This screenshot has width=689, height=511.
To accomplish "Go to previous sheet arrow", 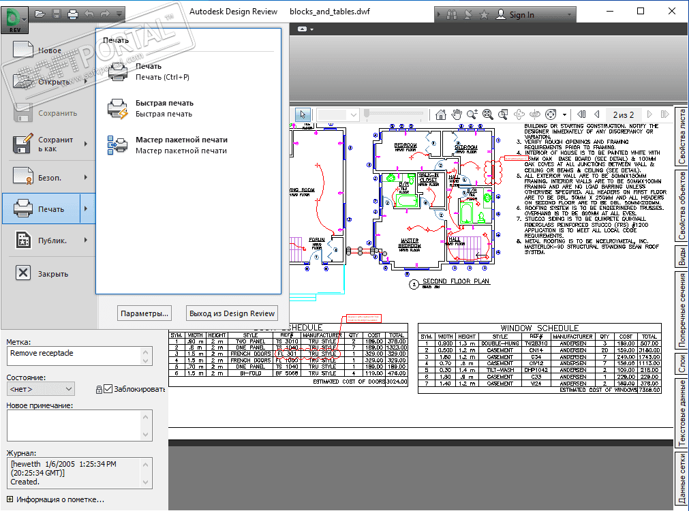I will pos(597,114).
